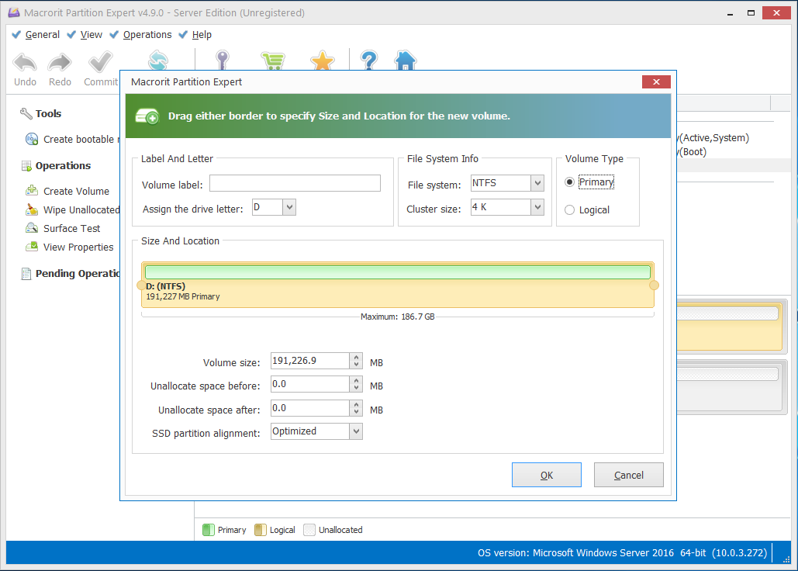Click the new volume disk icon in dialog banner
The width and height of the screenshot is (798, 571).
[x=147, y=116]
